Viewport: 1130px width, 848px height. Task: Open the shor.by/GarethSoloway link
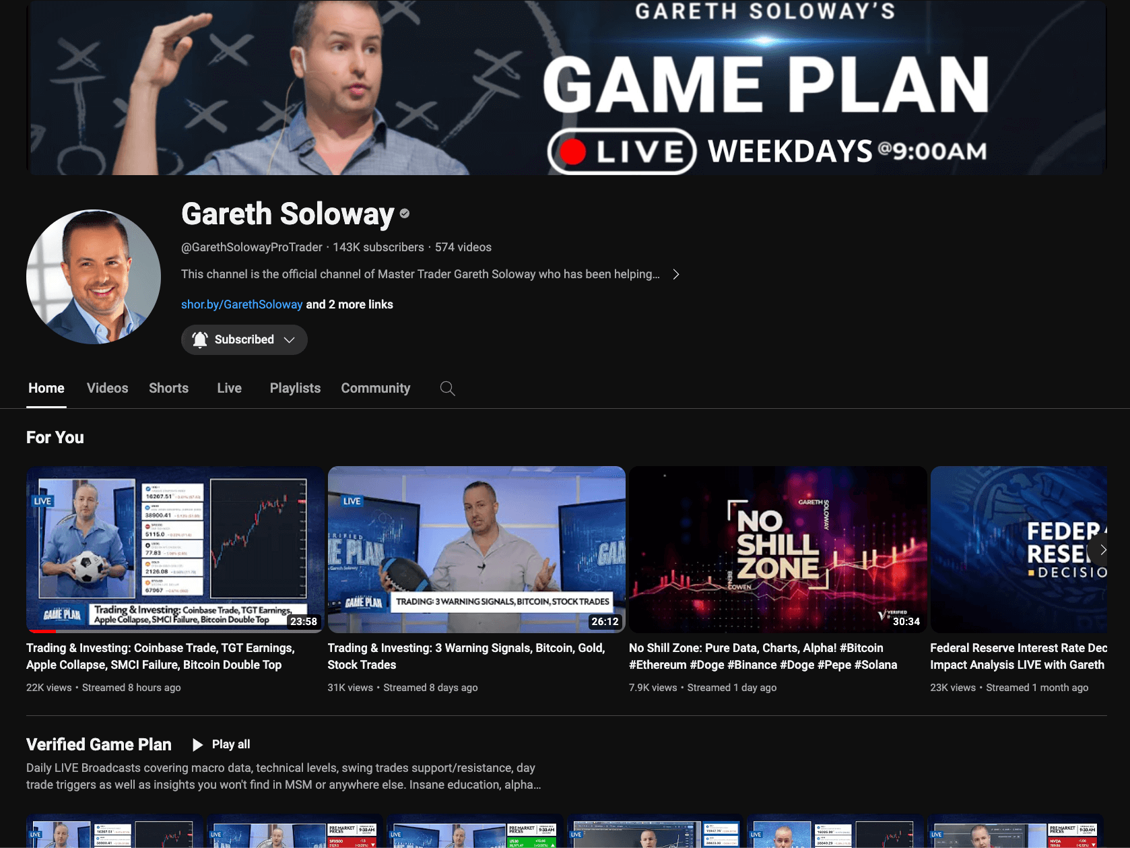(241, 304)
